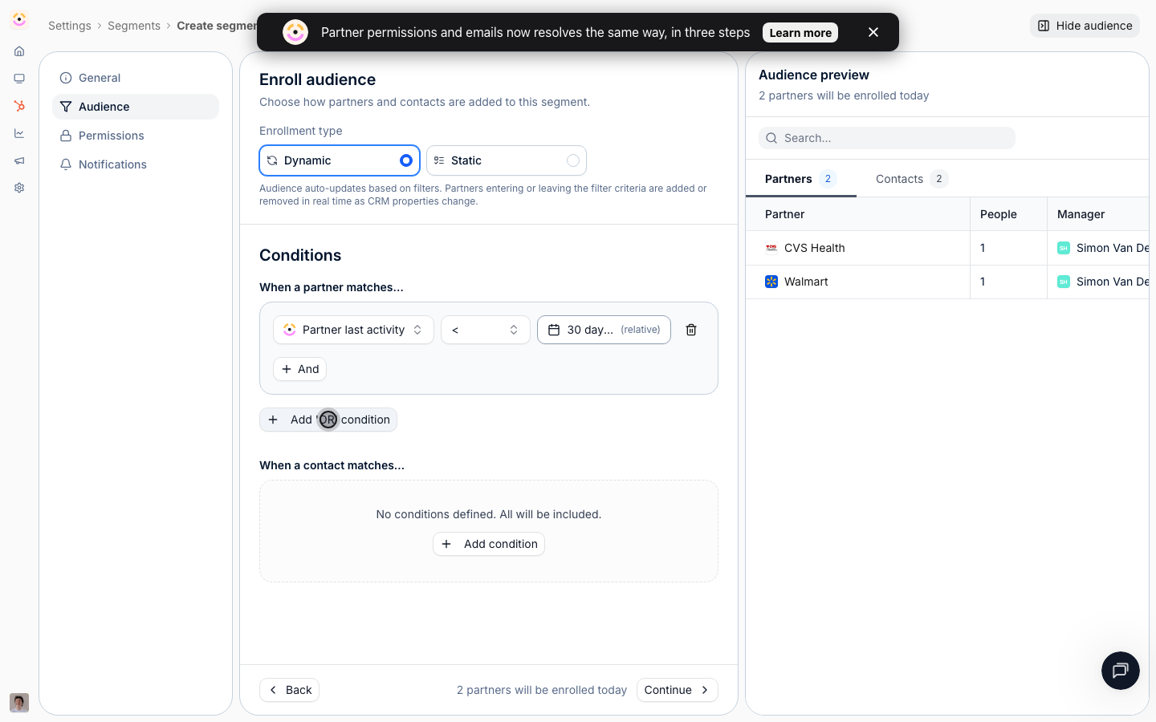This screenshot has height=722, width=1156.
Task: Click the banner's round logo icon
Action: click(x=295, y=32)
